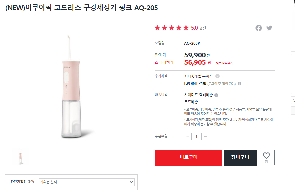The width and height of the screenshot is (295, 195).
Task: Click the 5.0 rating score
Action: point(194,28)
